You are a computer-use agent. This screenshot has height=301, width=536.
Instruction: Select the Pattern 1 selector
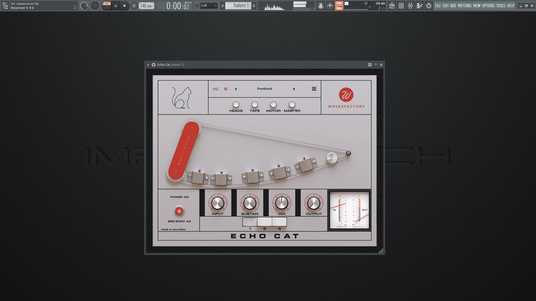[x=238, y=6]
